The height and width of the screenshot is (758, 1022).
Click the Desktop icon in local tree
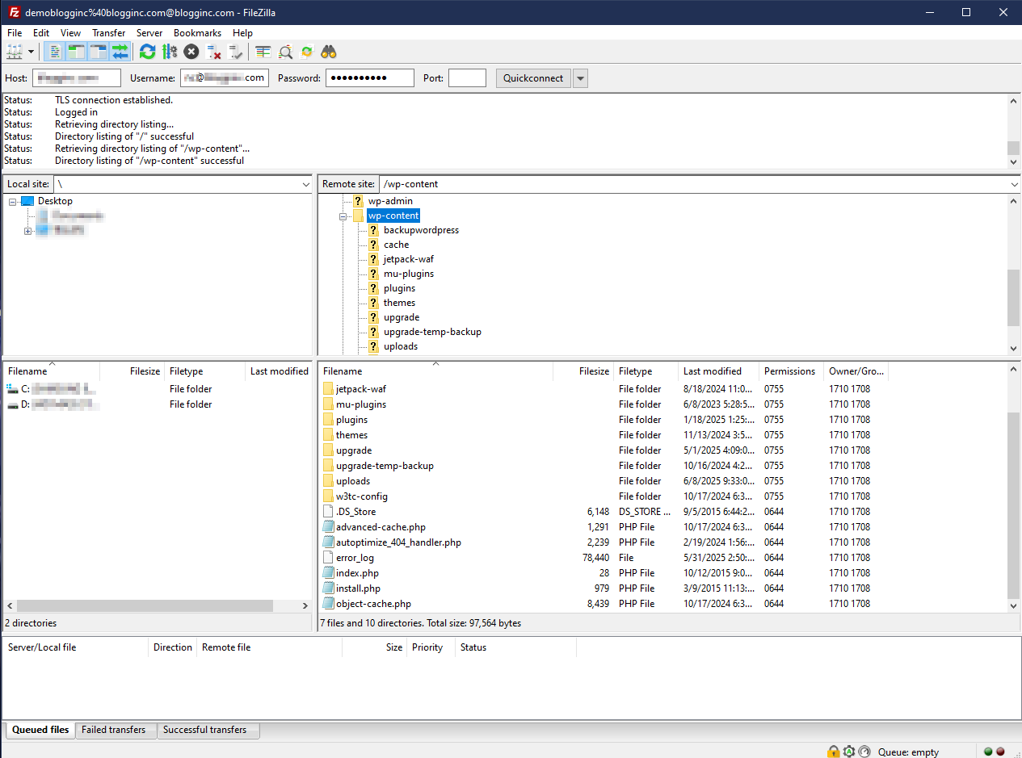coord(27,201)
